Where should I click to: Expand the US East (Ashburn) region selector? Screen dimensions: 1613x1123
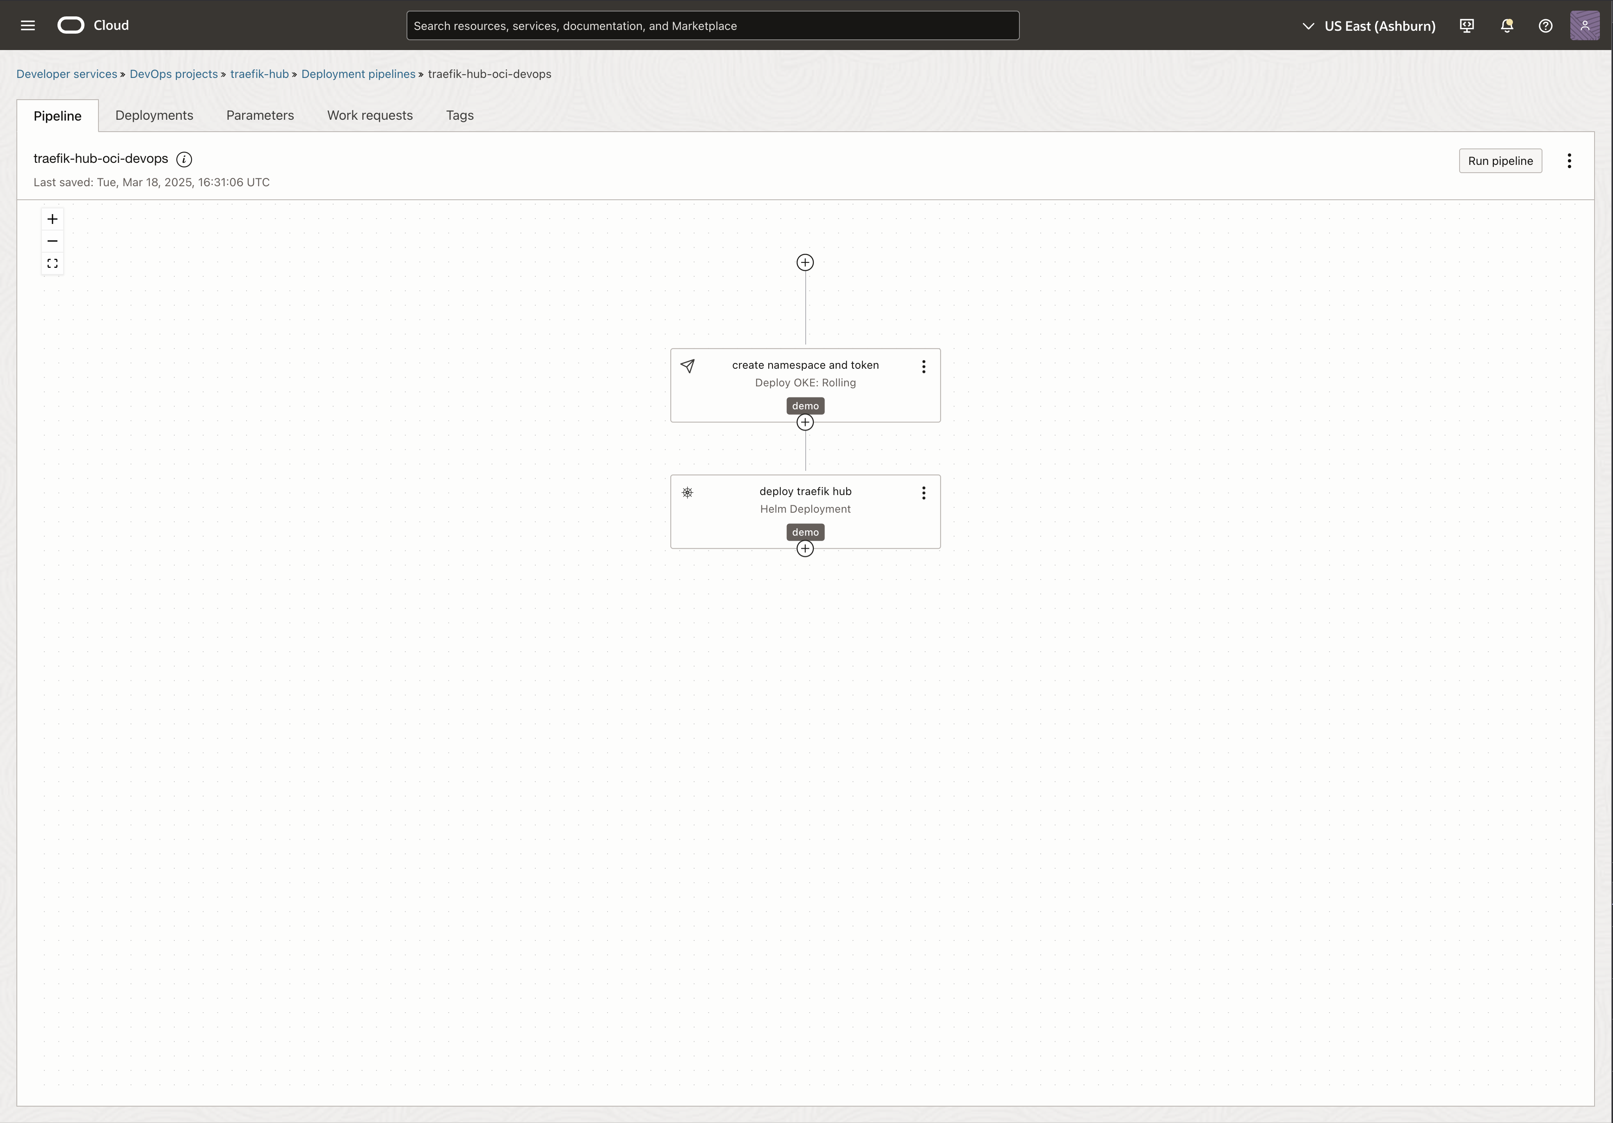pos(1369,26)
